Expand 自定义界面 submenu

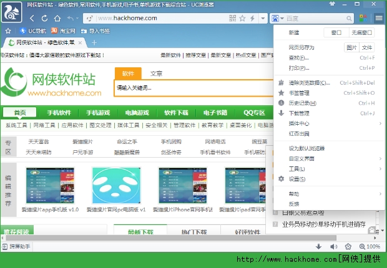(329, 158)
